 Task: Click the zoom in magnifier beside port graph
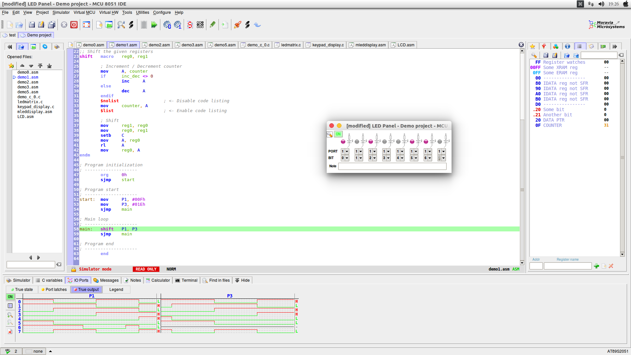(10, 315)
